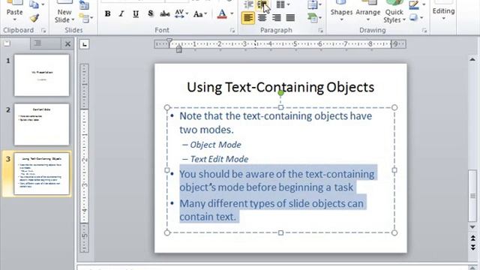Screen dimensions: 480x270
Task: Open the Clipboard pane launcher
Action: (x=43, y=30)
